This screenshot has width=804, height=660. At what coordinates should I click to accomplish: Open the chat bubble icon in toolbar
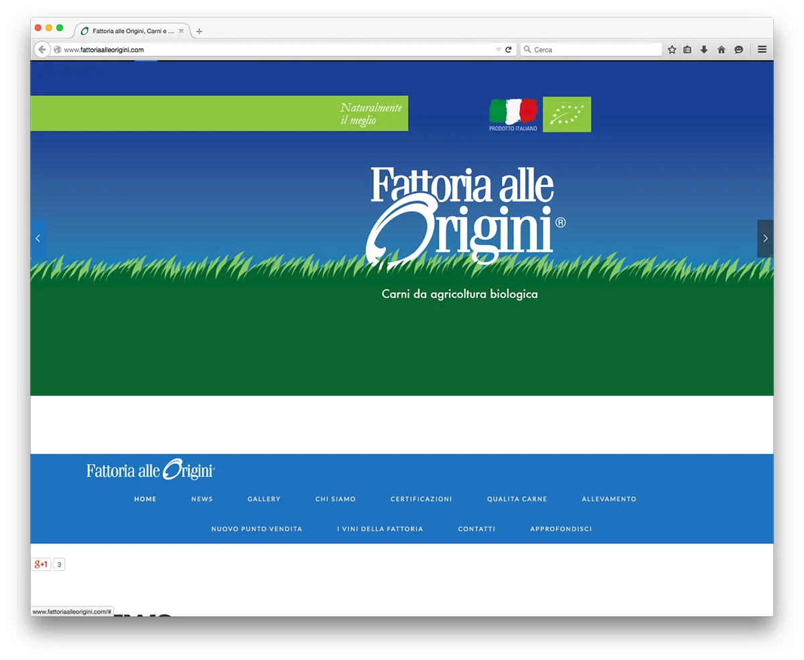(x=739, y=50)
